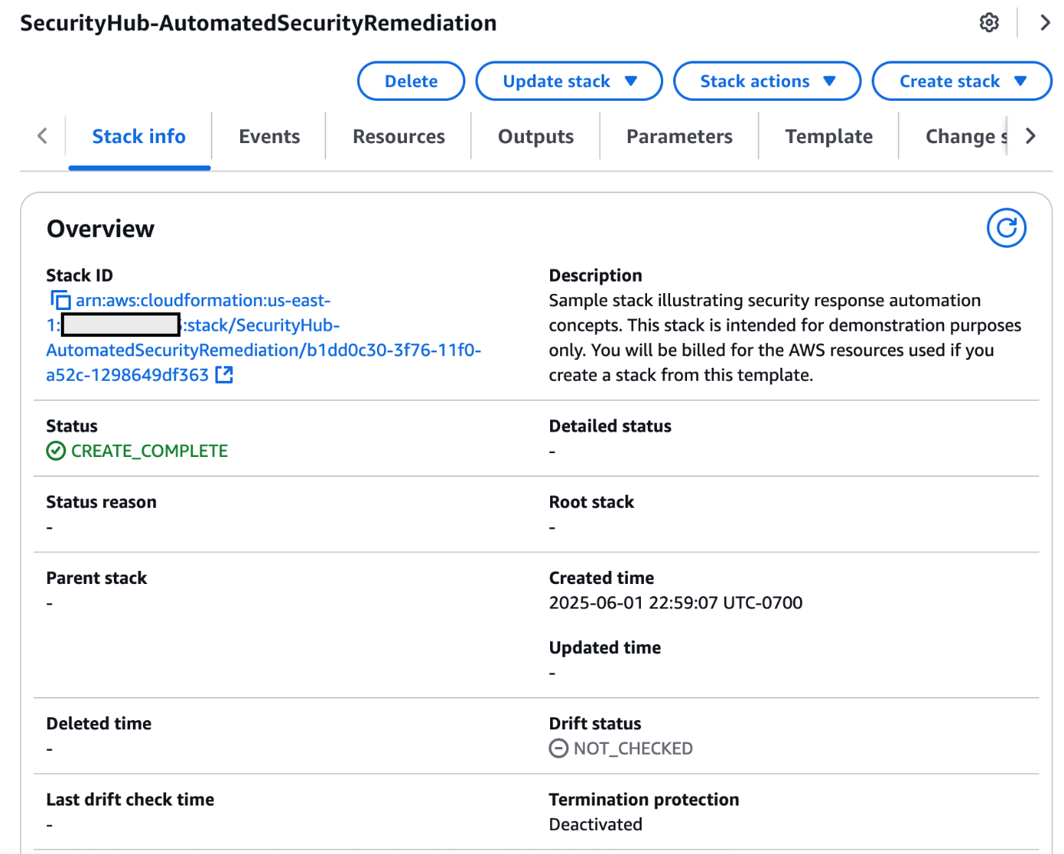Expand the side panel arrow top right
This screenshot has width=1064, height=854.
pyautogui.click(x=1045, y=22)
